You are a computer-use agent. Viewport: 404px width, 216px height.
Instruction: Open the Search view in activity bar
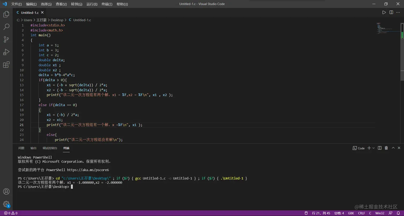click(6, 27)
